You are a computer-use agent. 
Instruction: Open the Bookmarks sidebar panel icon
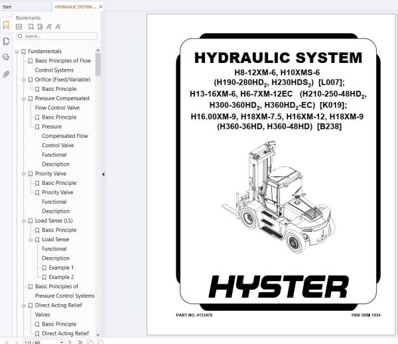click(x=6, y=25)
